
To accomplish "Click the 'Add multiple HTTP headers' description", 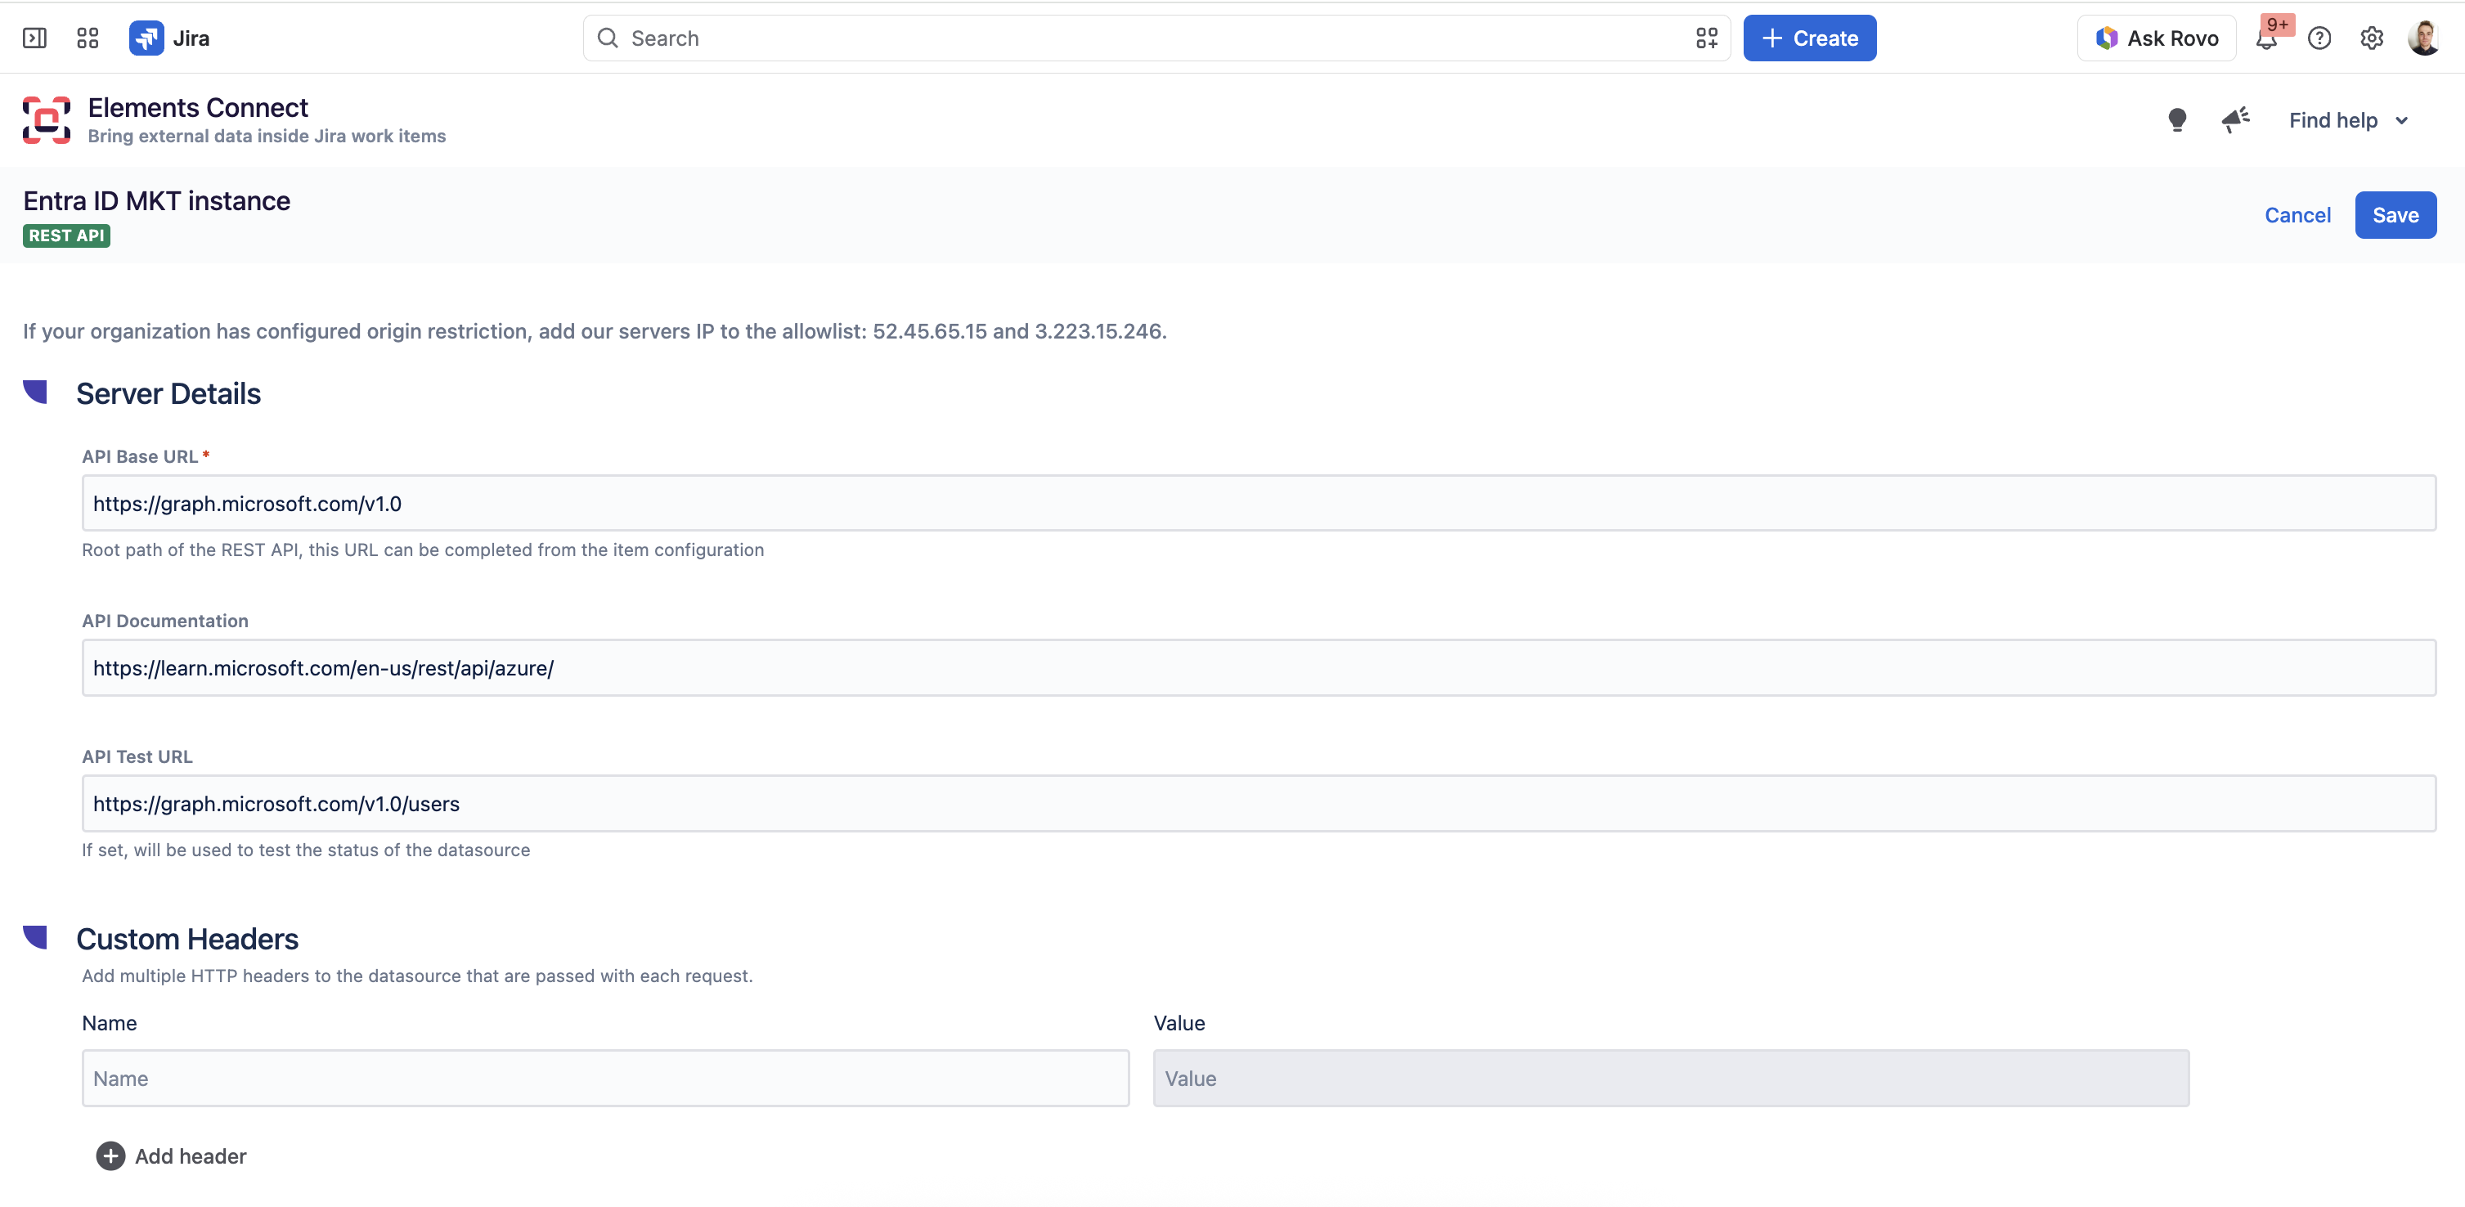I will click(x=417, y=976).
